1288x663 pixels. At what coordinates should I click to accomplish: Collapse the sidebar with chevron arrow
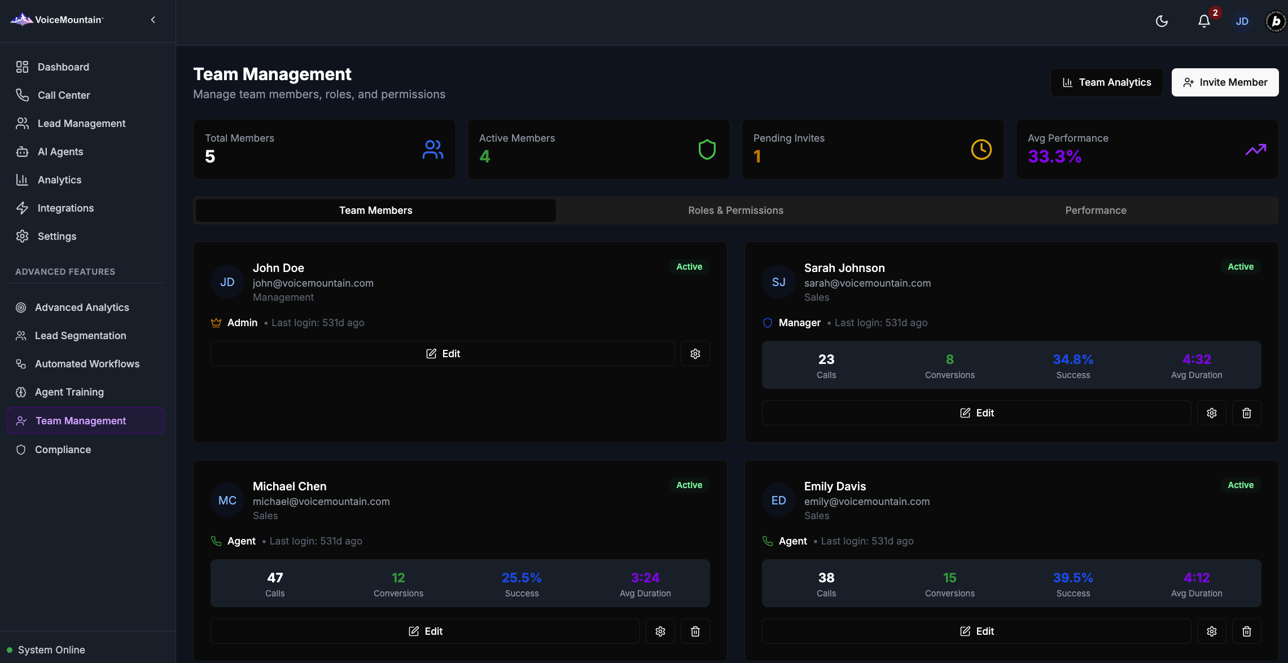tap(153, 20)
